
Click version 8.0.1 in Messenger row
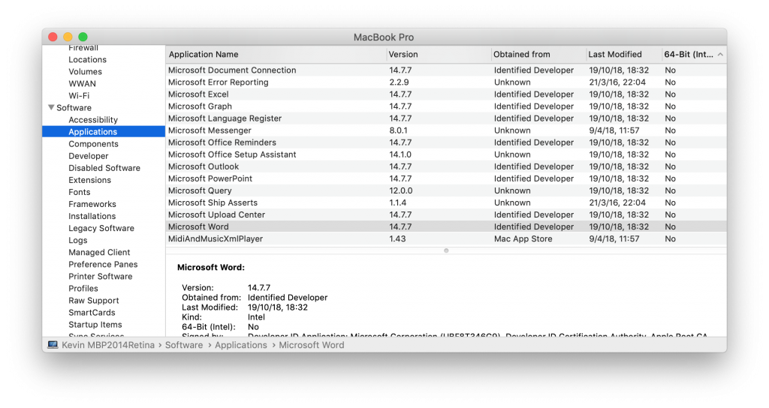point(398,130)
